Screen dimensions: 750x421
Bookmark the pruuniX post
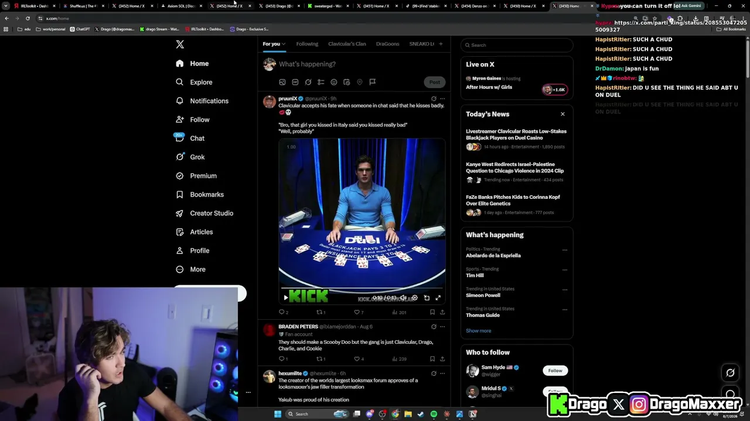[x=432, y=312]
